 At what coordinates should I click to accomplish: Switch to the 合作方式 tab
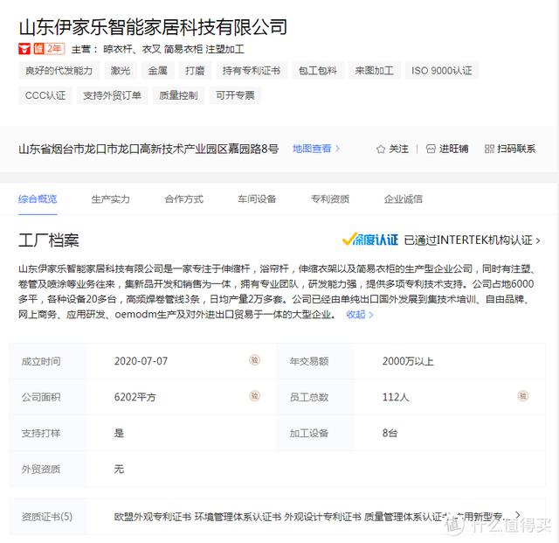tap(183, 199)
